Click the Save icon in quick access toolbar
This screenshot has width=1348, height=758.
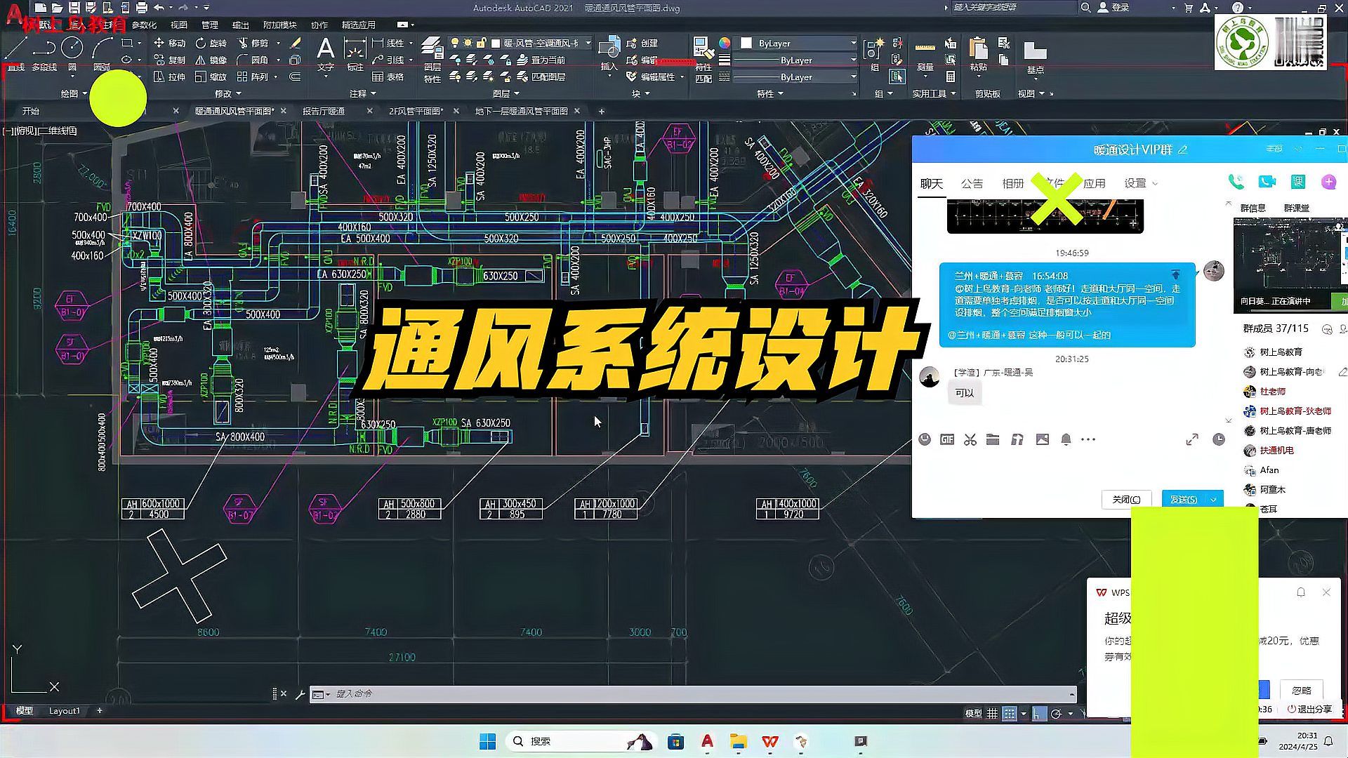coord(74,8)
